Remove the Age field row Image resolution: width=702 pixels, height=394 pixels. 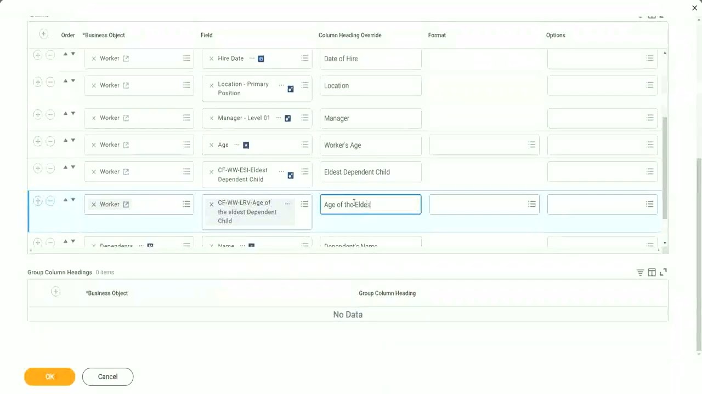[50, 142]
